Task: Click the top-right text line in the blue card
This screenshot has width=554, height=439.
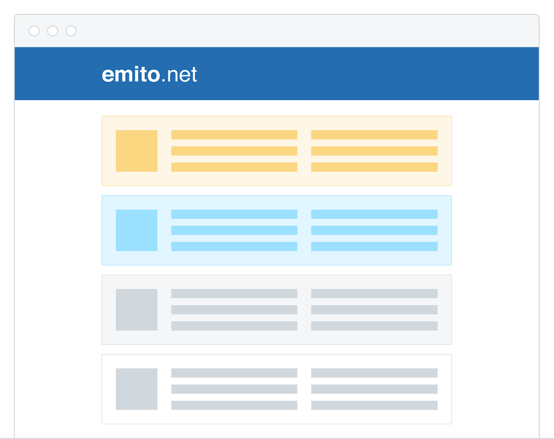Action: coord(374,214)
